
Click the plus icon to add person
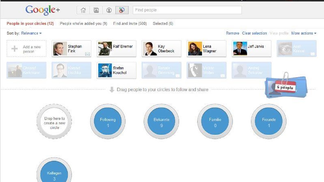coord(14,49)
